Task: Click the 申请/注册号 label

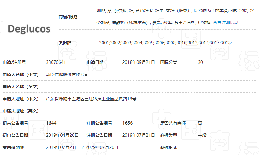Action: 14,62
